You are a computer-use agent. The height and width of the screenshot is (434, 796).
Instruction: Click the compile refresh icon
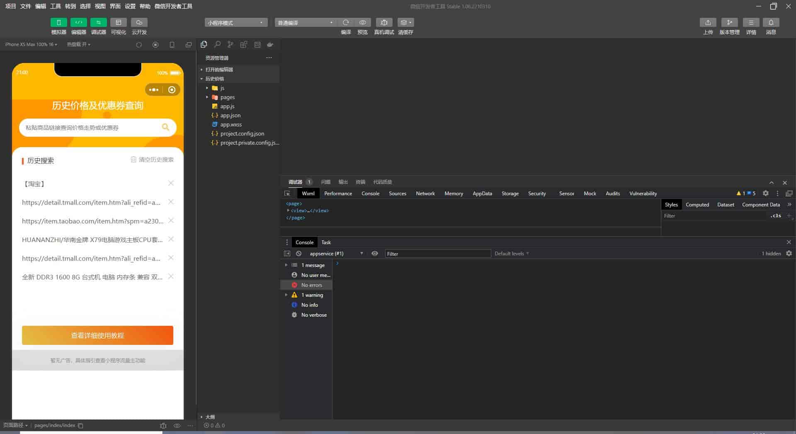pyautogui.click(x=346, y=22)
